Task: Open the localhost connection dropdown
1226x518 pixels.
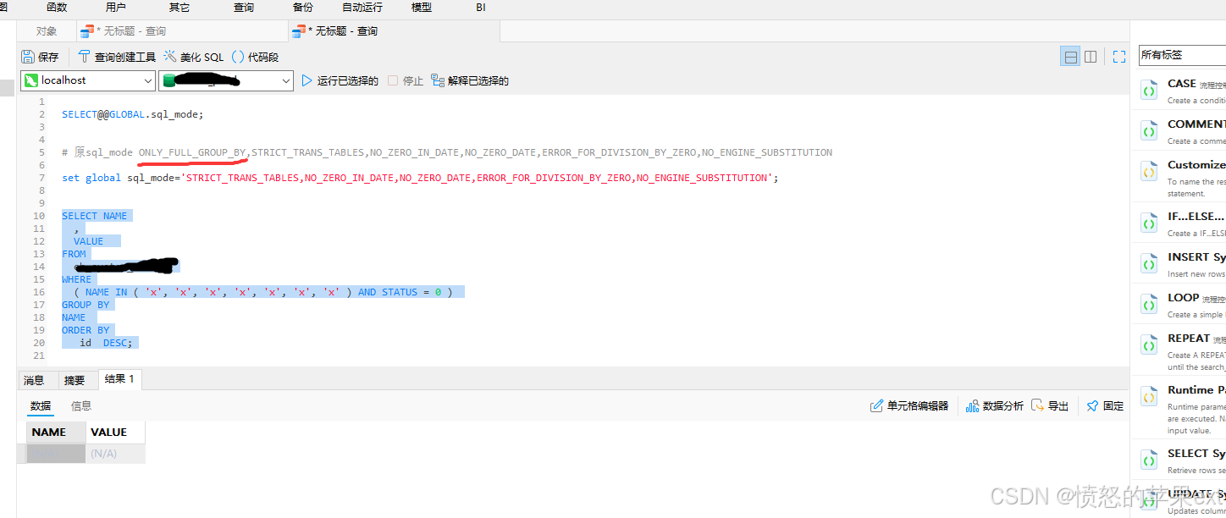Action: pyautogui.click(x=87, y=80)
